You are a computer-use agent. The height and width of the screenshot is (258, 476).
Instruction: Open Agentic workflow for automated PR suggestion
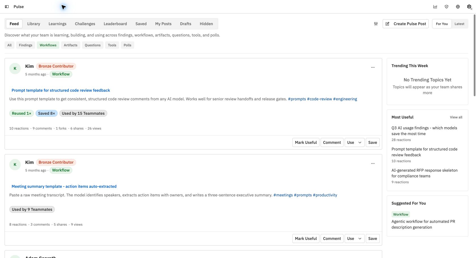pos(423,224)
